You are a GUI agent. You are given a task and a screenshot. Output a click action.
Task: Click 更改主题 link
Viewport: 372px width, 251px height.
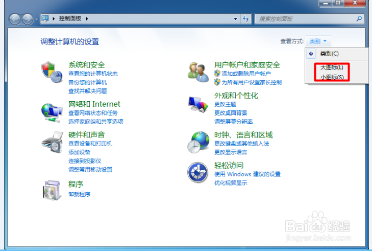pyautogui.click(x=226, y=104)
